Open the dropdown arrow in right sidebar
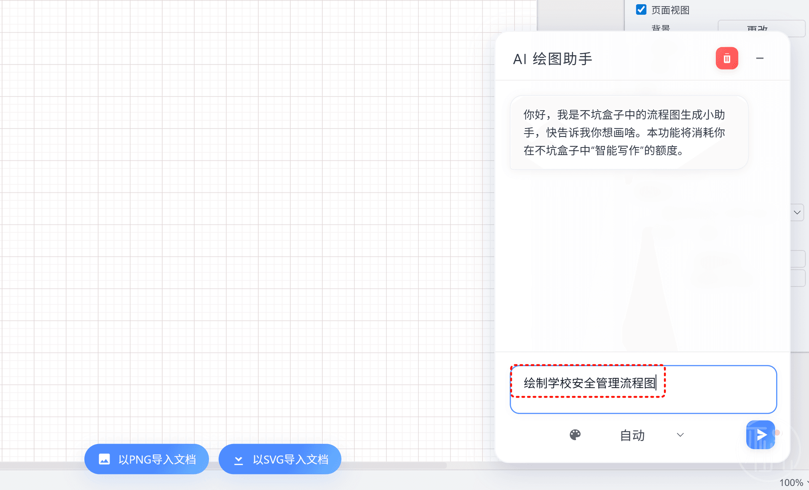The width and height of the screenshot is (809, 490). pyautogui.click(x=797, y=212)
